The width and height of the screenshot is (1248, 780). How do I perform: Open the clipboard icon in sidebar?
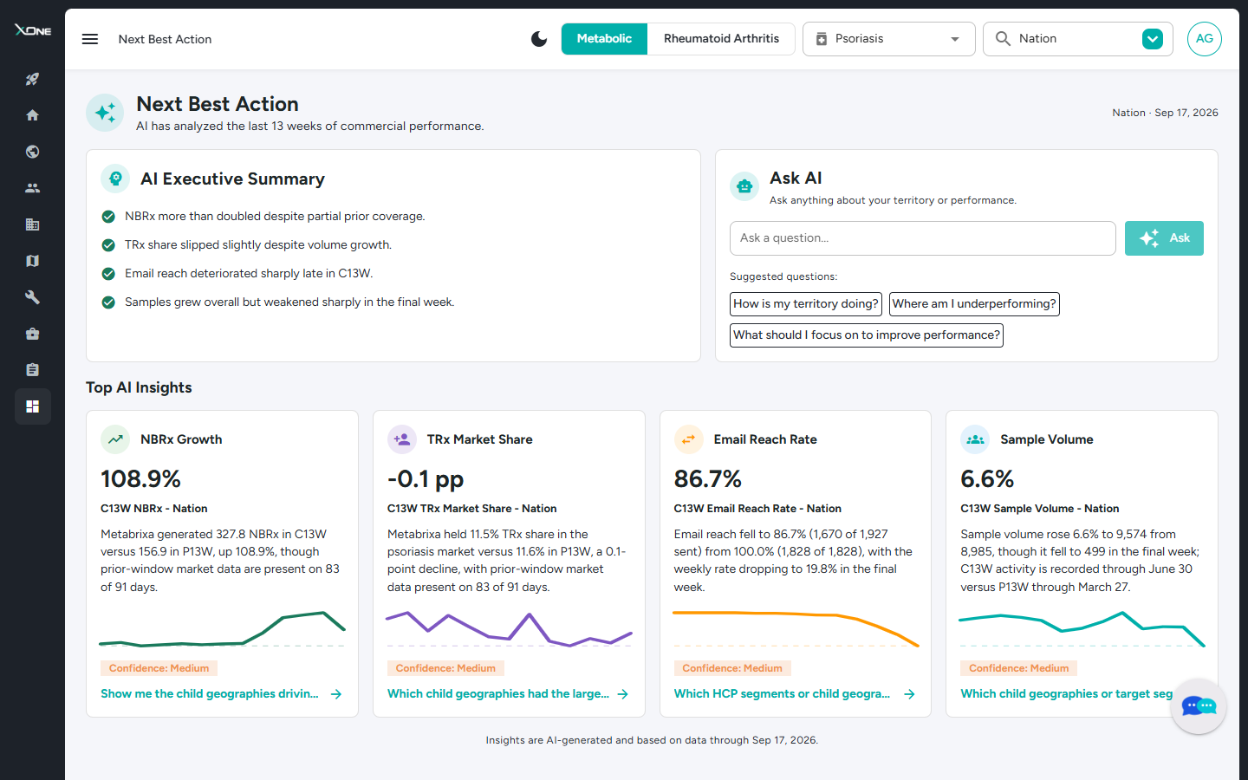pos(32,370)
